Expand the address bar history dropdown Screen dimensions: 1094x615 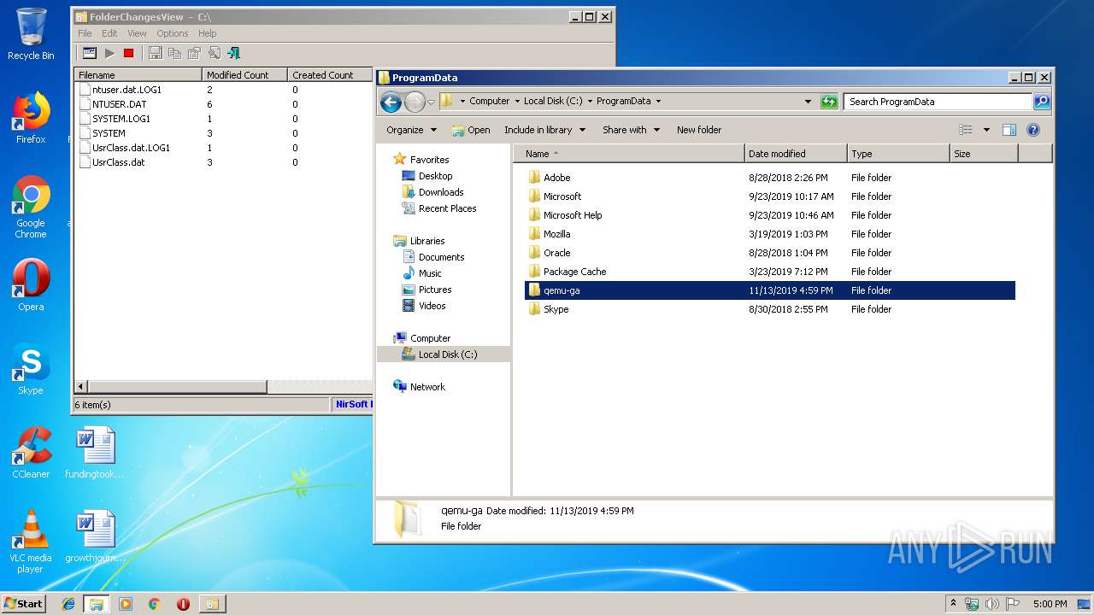[x=808, y=101]
